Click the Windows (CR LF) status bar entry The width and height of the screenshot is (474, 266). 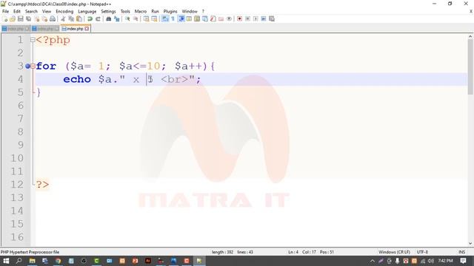pyautogui.click(x=394, y=252)
